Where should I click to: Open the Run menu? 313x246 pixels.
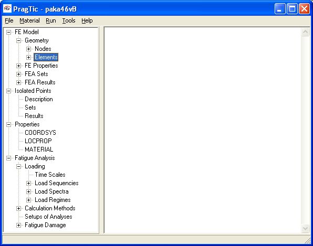51,20
